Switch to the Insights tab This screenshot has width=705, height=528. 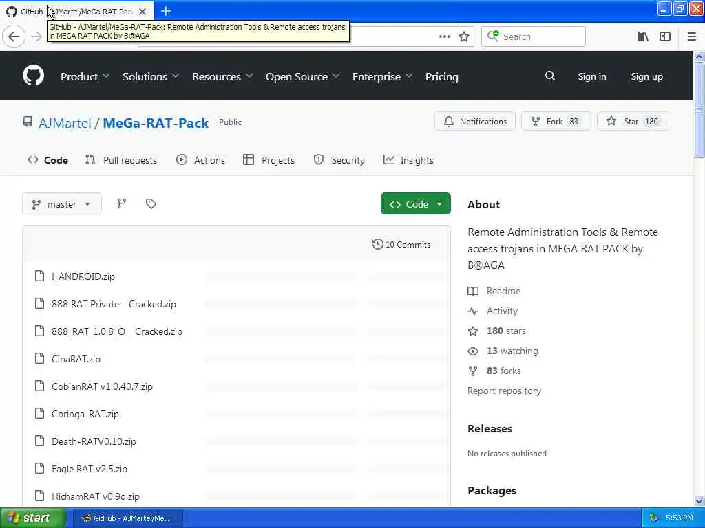pos(408,160)
